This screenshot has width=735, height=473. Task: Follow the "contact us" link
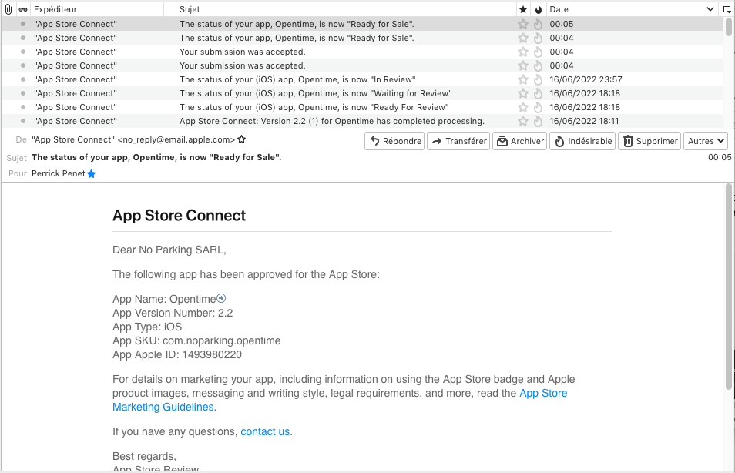click(x=265, y=431)
